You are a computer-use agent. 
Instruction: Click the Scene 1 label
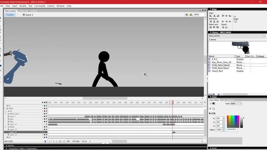point(29,15)
